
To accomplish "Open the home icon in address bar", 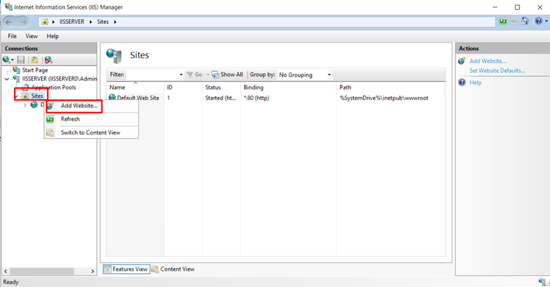I will [525, 22].
